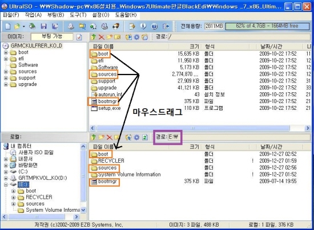Screen dimensions: 314x230
Task: Click 파일 이름 column header in image list
Action: tap(129, 47)
